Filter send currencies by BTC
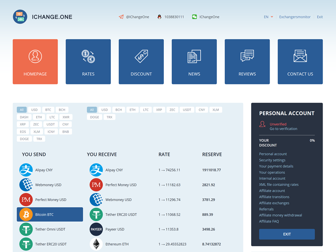The width and height of the screenshot is (336, 252). [x=48, y=110]
